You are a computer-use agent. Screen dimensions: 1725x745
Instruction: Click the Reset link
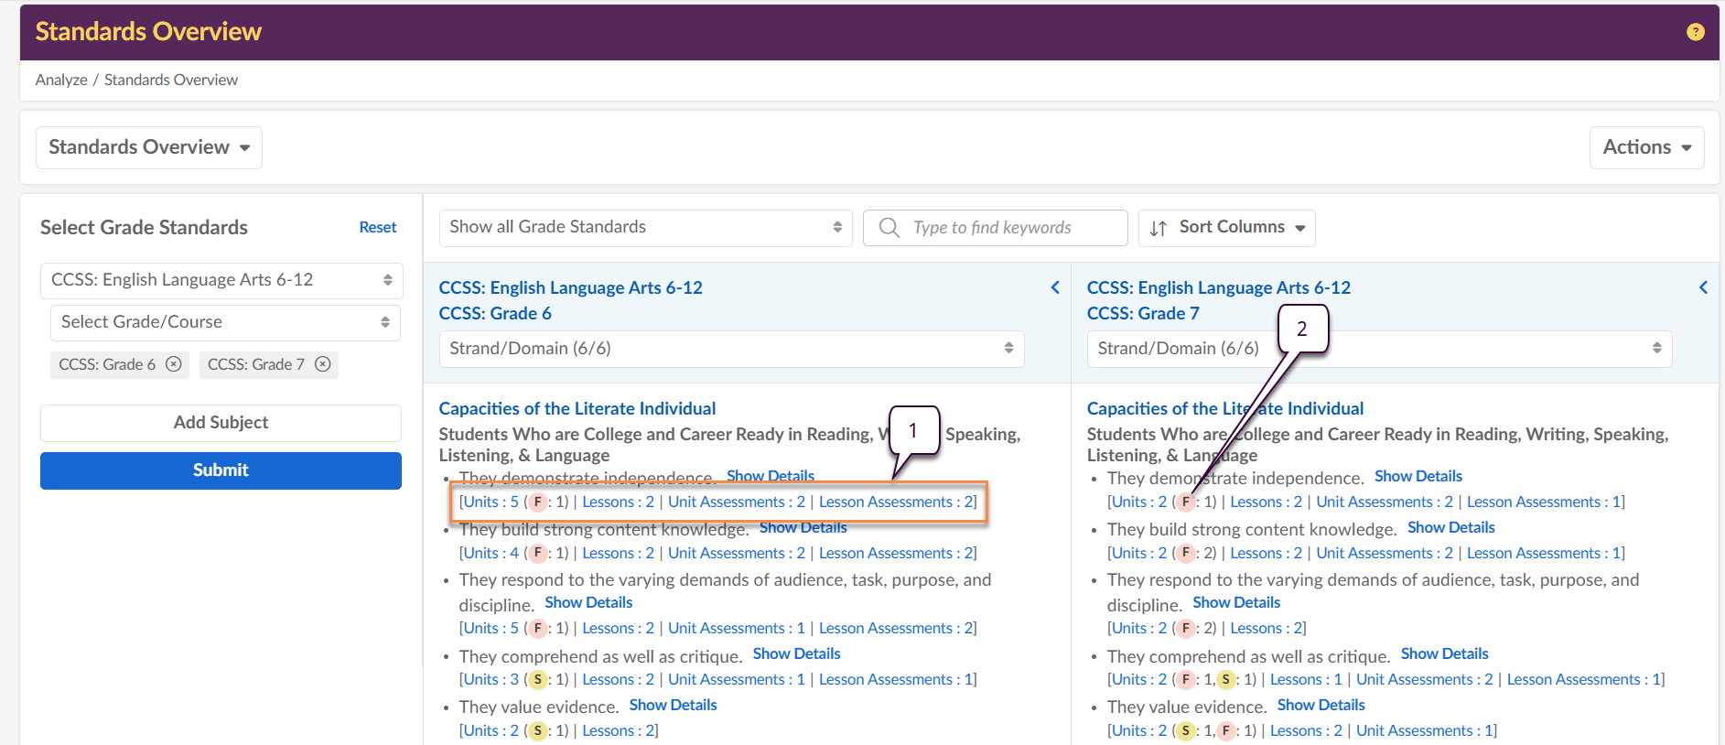tap(377, 228)
